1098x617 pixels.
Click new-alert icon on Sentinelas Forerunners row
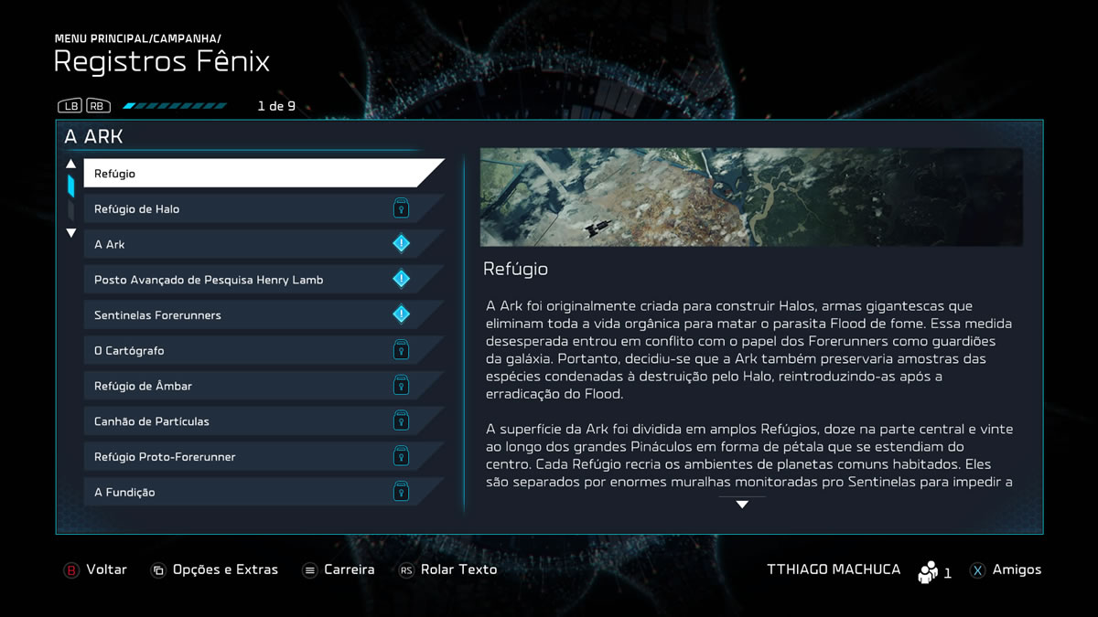[x=401, y=315]
